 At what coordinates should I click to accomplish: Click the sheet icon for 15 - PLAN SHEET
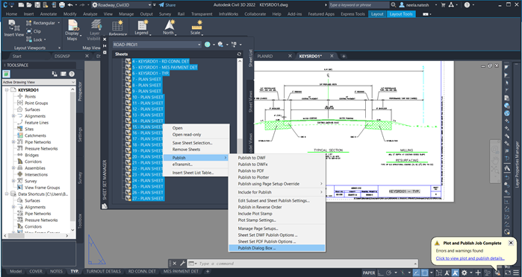click(128, 127)
